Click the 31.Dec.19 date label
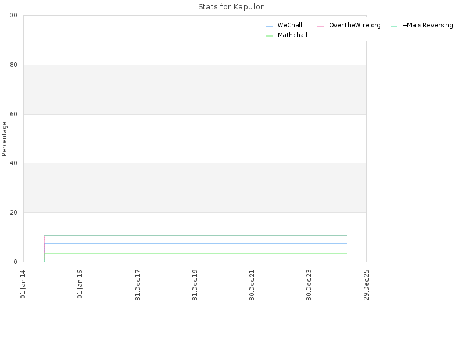This screenshot has height=349, width=465. tap(195, 285)
